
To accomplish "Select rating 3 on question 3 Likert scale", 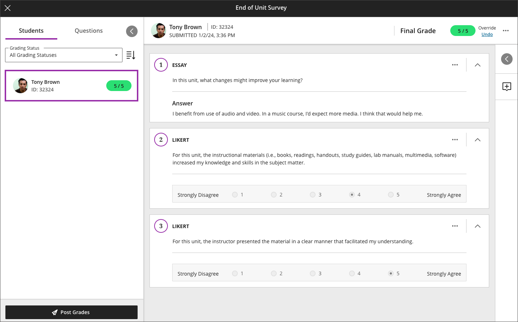I will click(313, 273).
